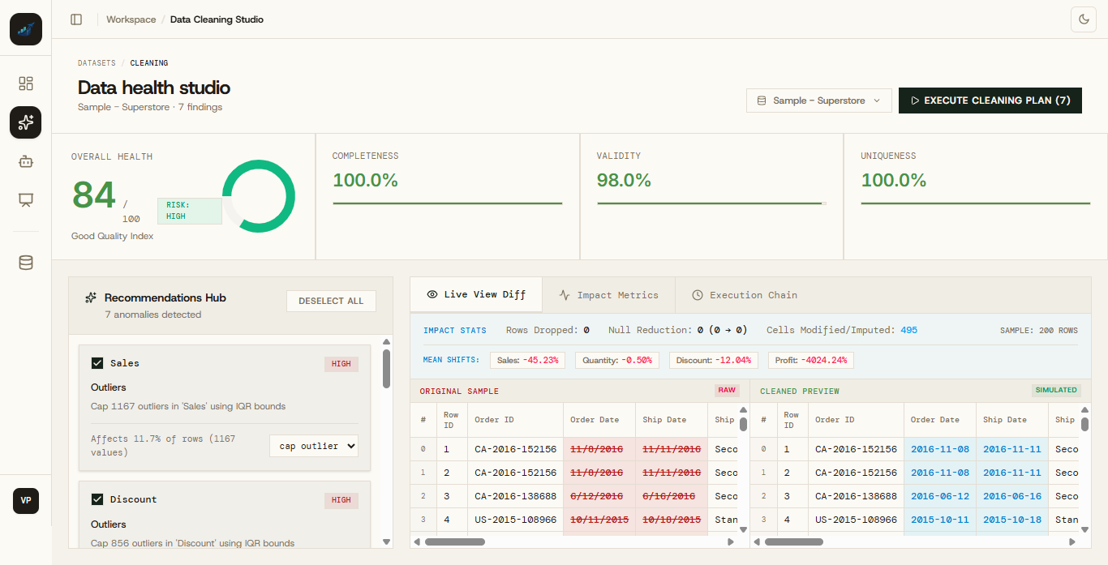The width and height of the screenshot is (1108, 565).
Task: Click the original sample scroll right arrow
Action: pos(732,541)
